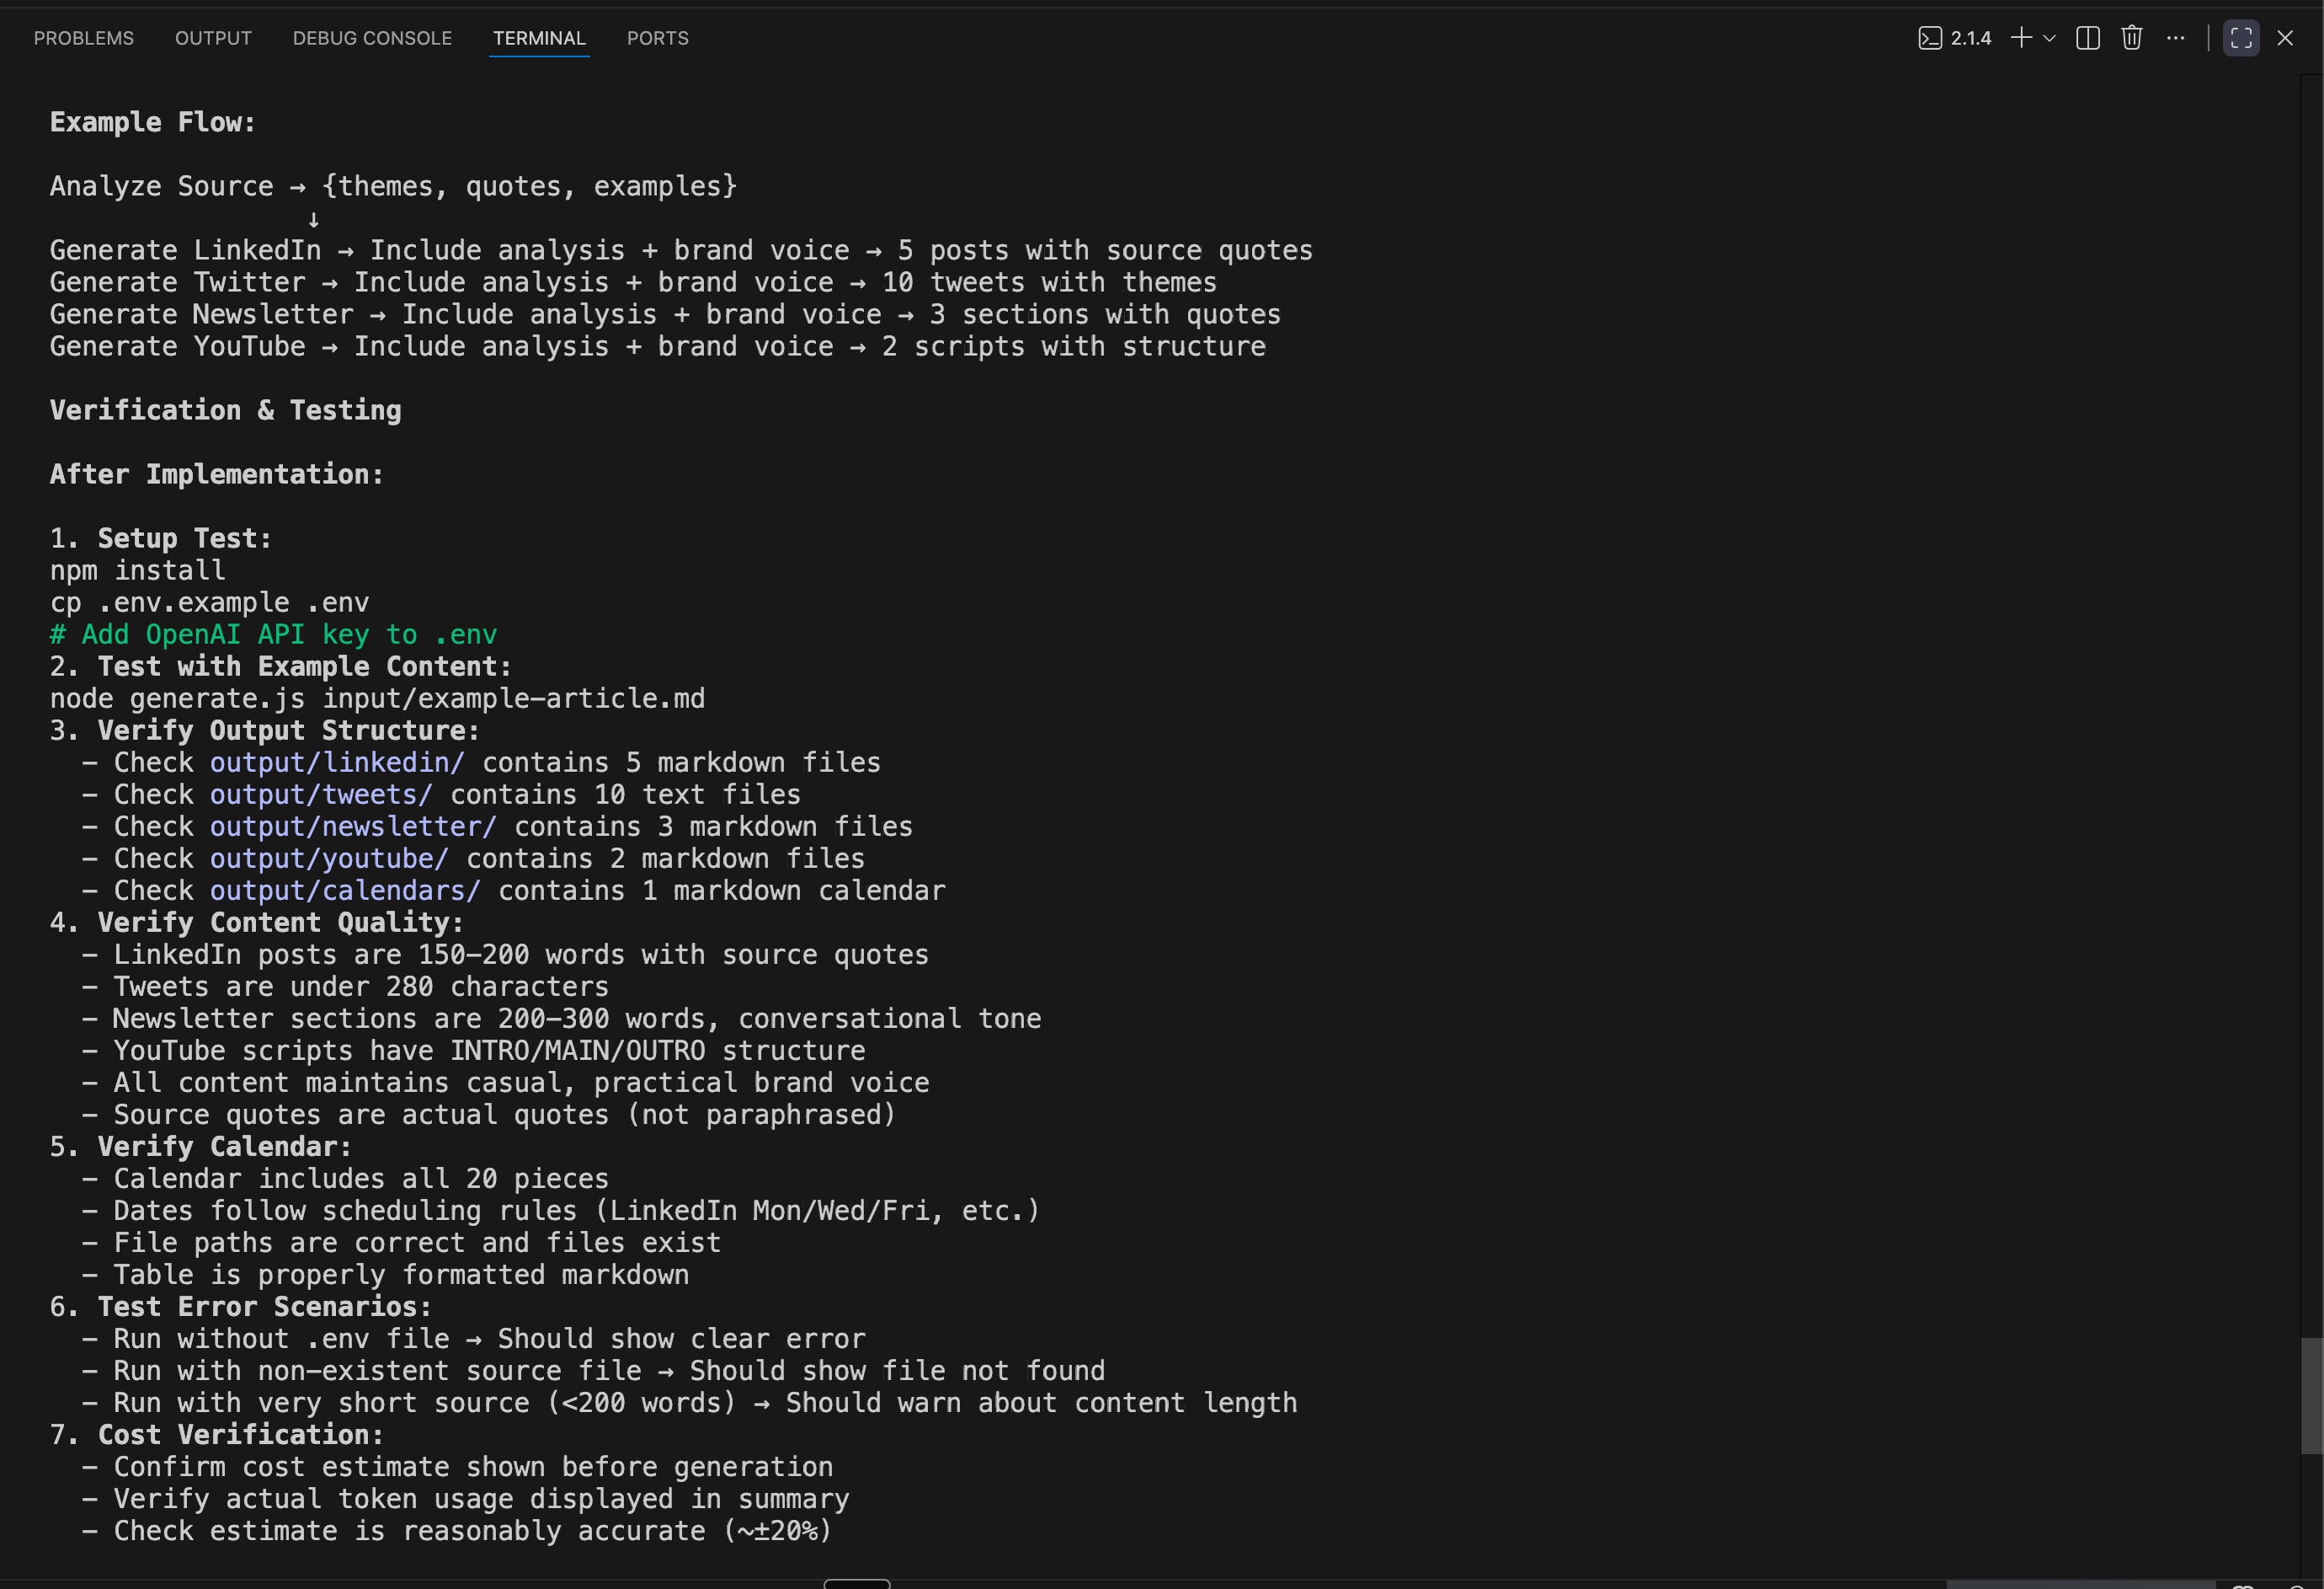Split the terminal pane
This screenshot has height=1589, width=2324.
2088,38
